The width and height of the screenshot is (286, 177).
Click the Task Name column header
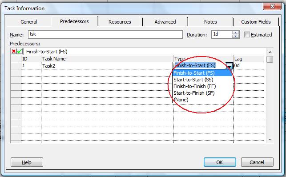point(107,59)
